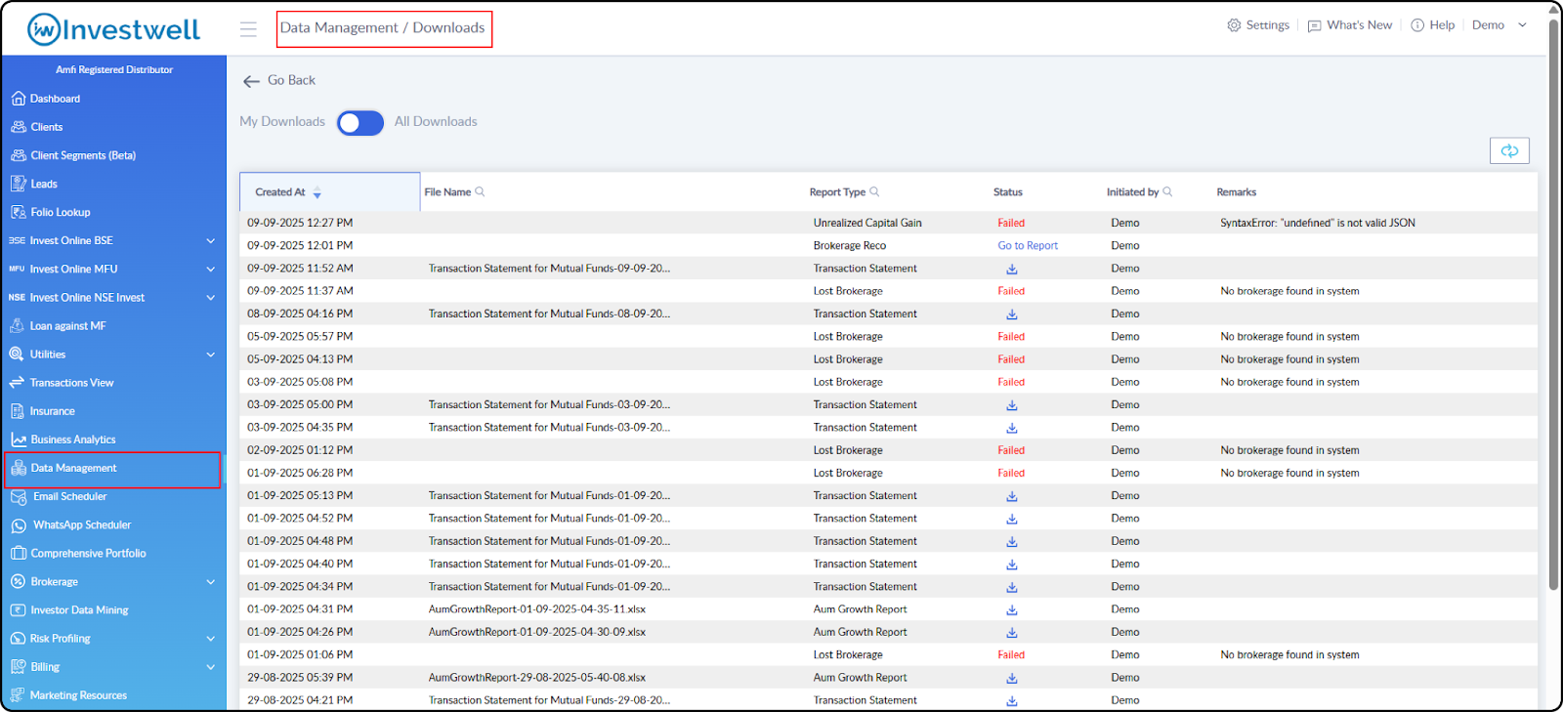This screenshot has width=1563, height=712.
Task: Open the Demo user dropdown
Action: point(1500,25)
